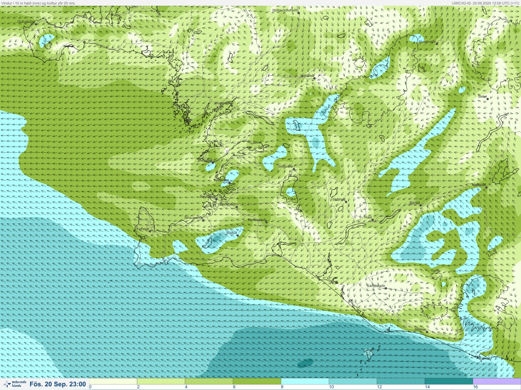Select the Búrfell station marker
The height and width of the screenshot is (390, 521).
point(420,205)
